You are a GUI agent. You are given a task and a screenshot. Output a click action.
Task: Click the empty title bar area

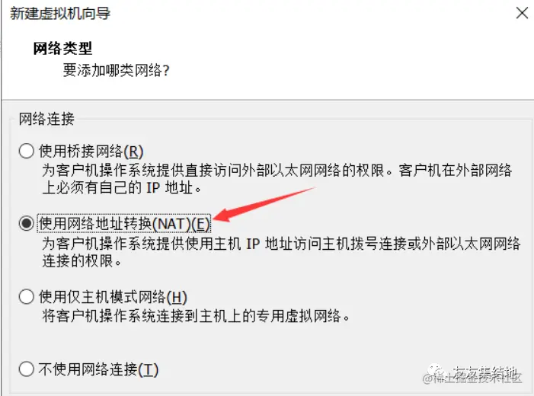(306, 14)
